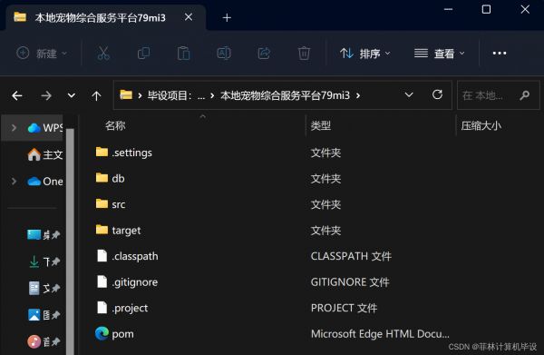
Task: Sort by the 名称 column header
Action: coord(115,125)
